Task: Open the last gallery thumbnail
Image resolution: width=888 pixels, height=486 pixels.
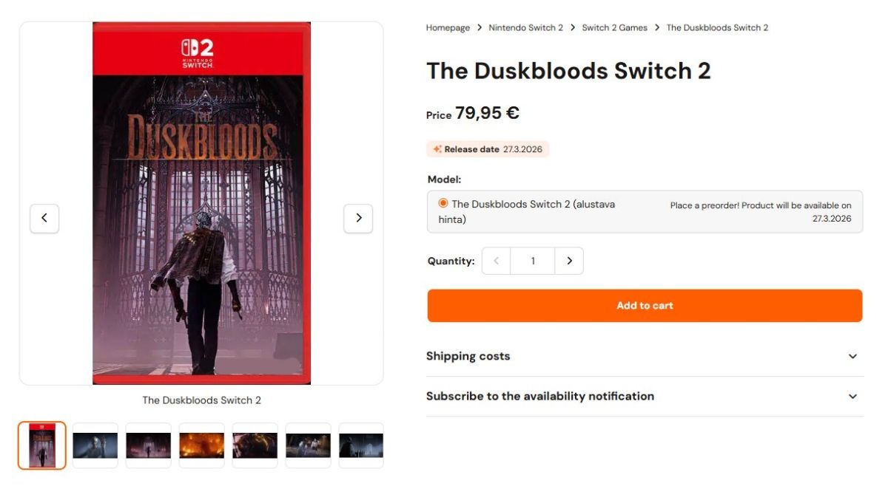Action: coord(361,445)
